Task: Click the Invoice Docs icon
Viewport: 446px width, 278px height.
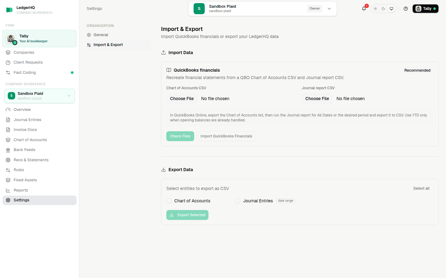Action: click(8, 130)
